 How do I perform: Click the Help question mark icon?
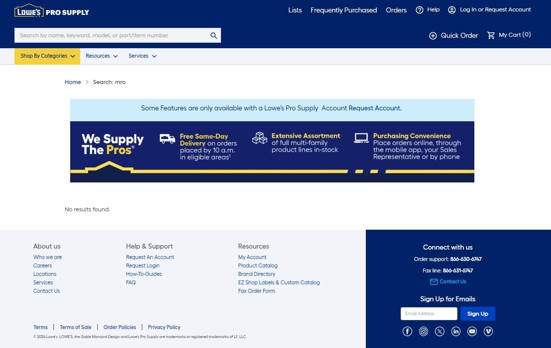(x=419, y=10)
